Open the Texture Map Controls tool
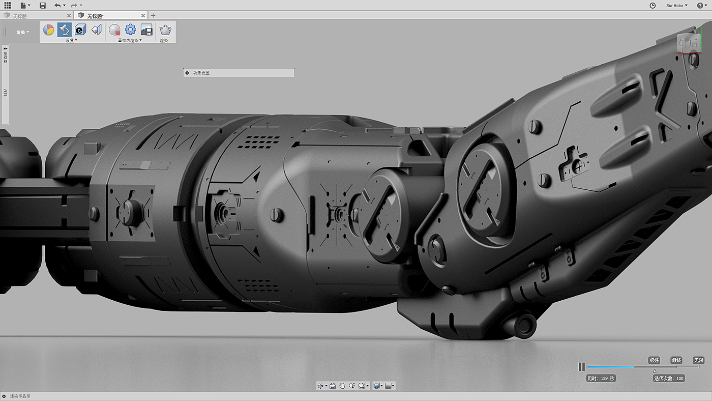Image resolution: width=712 pixels, height=401 pixels. (97, 30)
